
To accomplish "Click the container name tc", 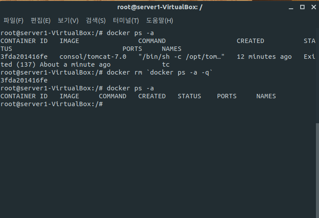I will click(166, 64).
